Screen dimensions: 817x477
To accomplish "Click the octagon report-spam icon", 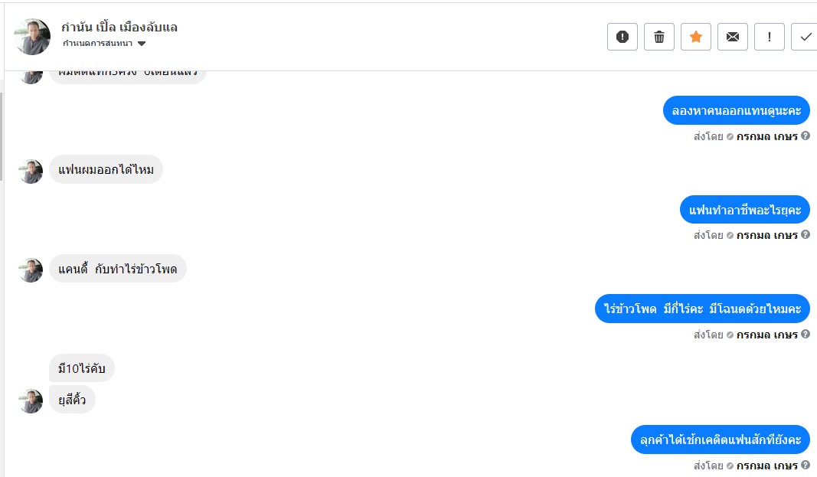I will click(622, 37).
